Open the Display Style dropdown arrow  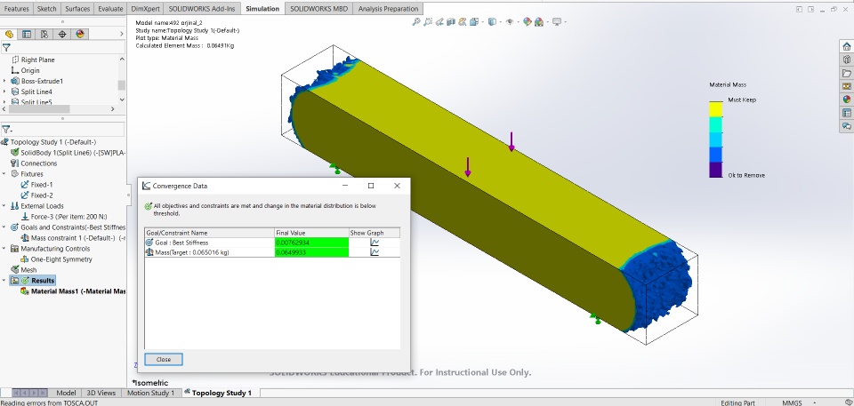pos(501,22)
